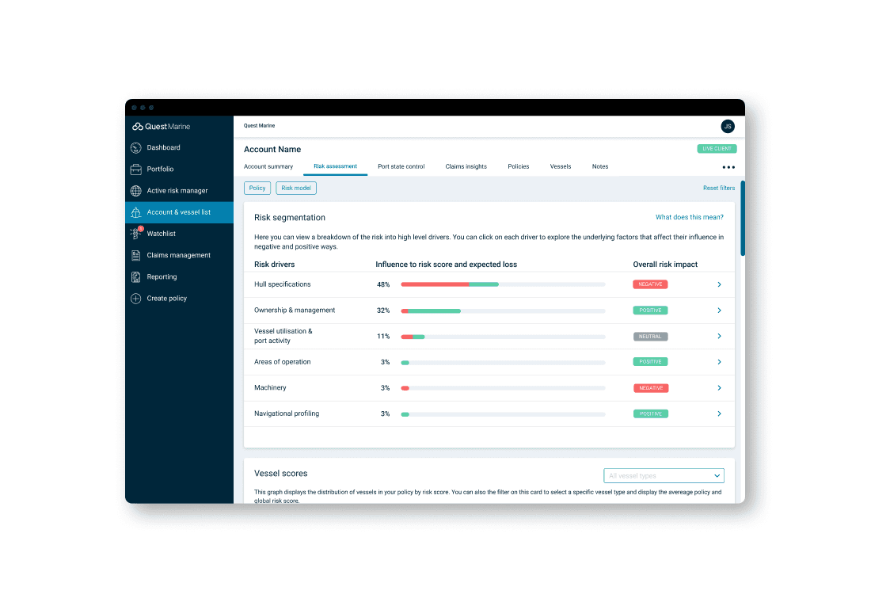Switch to the Port state control tab
871x602 pixels.
tap(401, 167)
